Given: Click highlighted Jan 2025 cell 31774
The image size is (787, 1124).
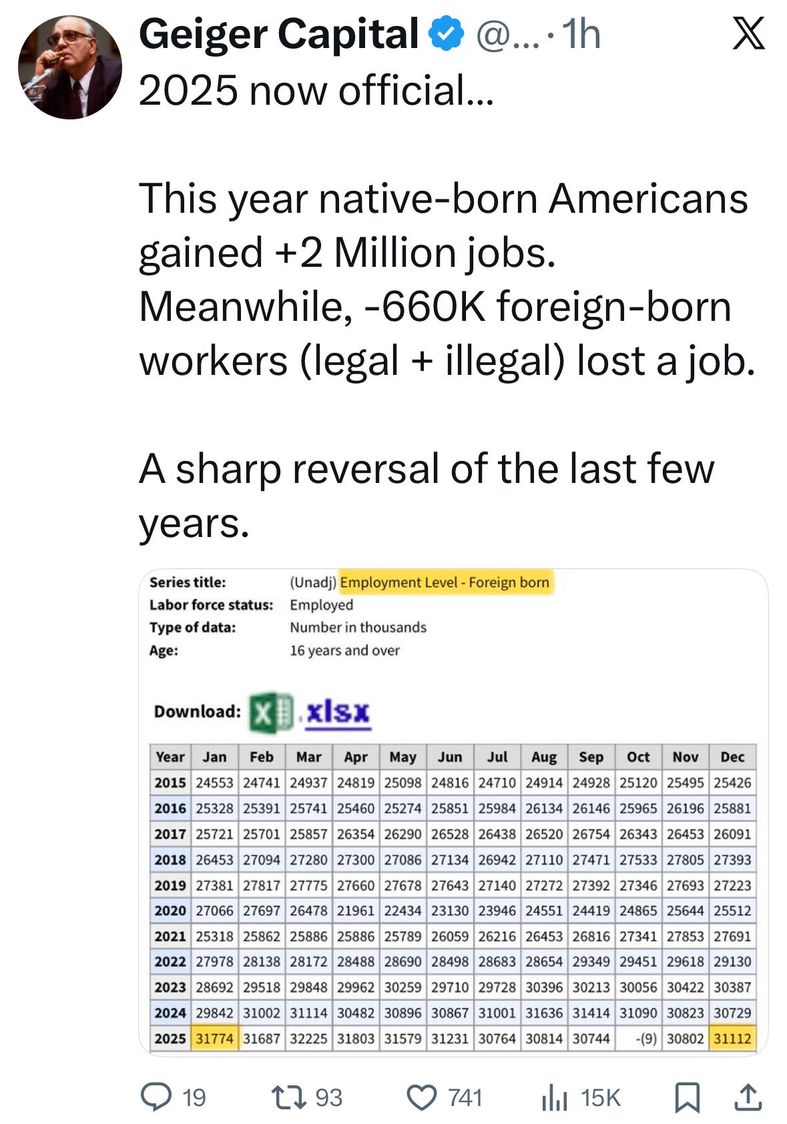Looking at the screenshot, I should click(x=214, y=1039).
